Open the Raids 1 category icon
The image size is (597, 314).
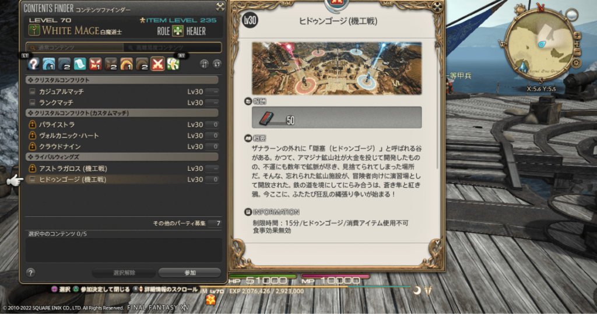pos(127,64)
